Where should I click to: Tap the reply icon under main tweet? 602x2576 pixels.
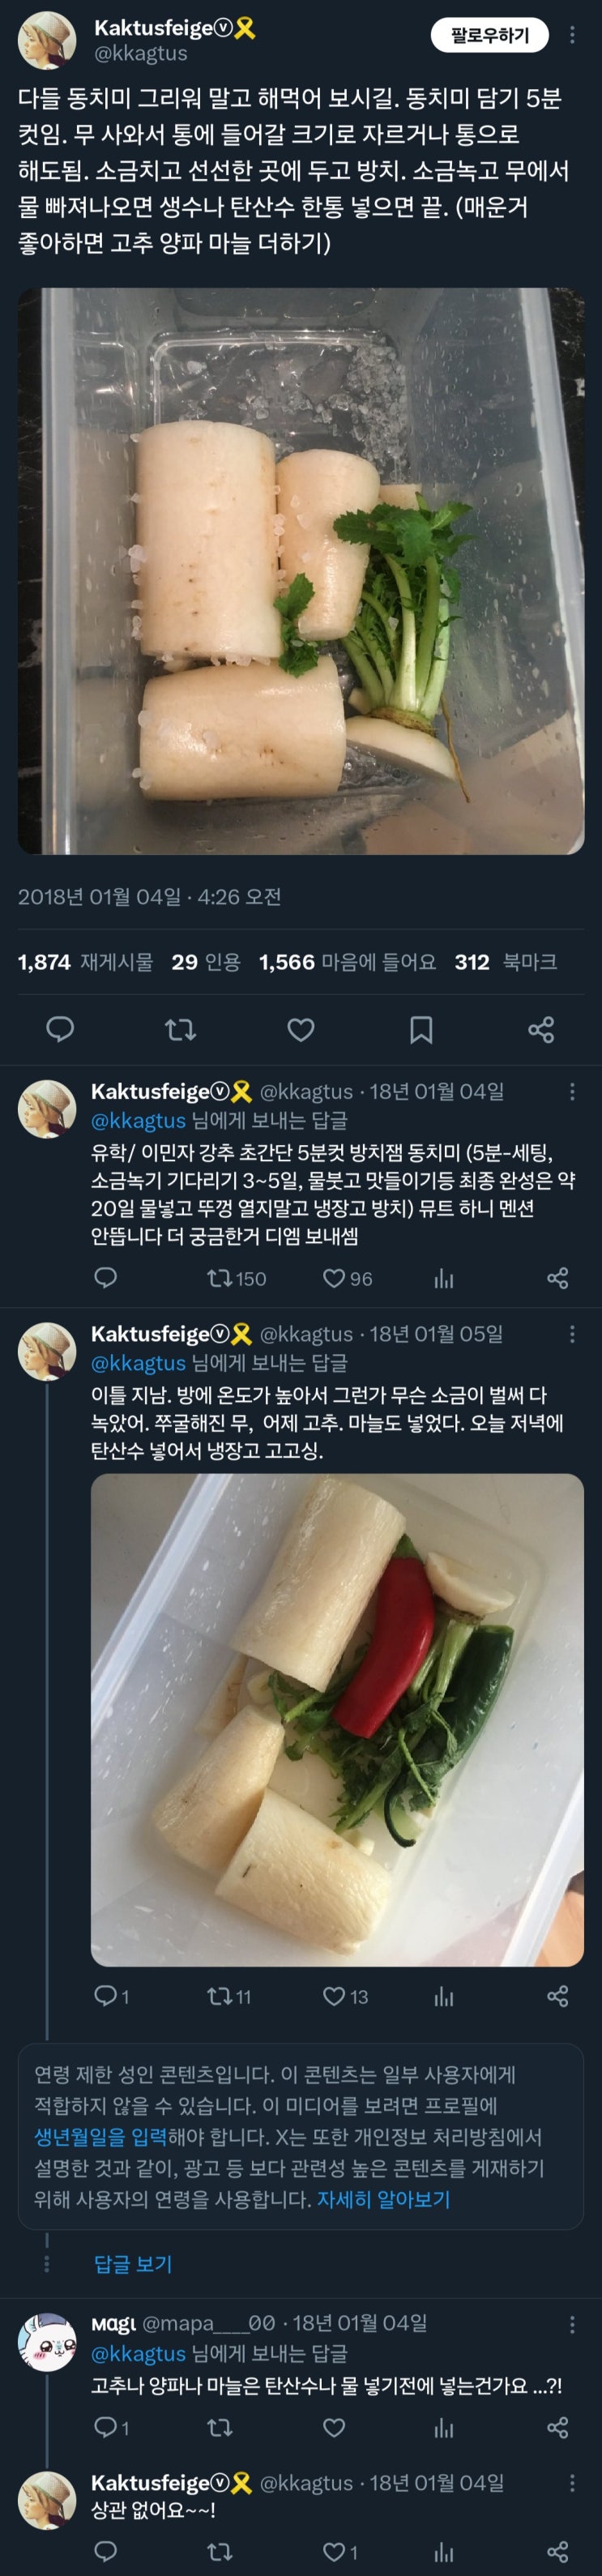60,1029
